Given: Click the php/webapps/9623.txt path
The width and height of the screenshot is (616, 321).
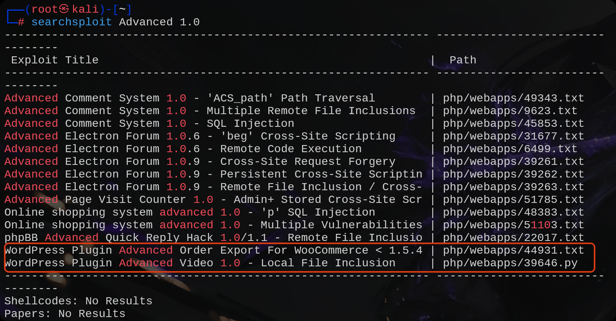Looking at the screenshot, I should tap(510, 111).
